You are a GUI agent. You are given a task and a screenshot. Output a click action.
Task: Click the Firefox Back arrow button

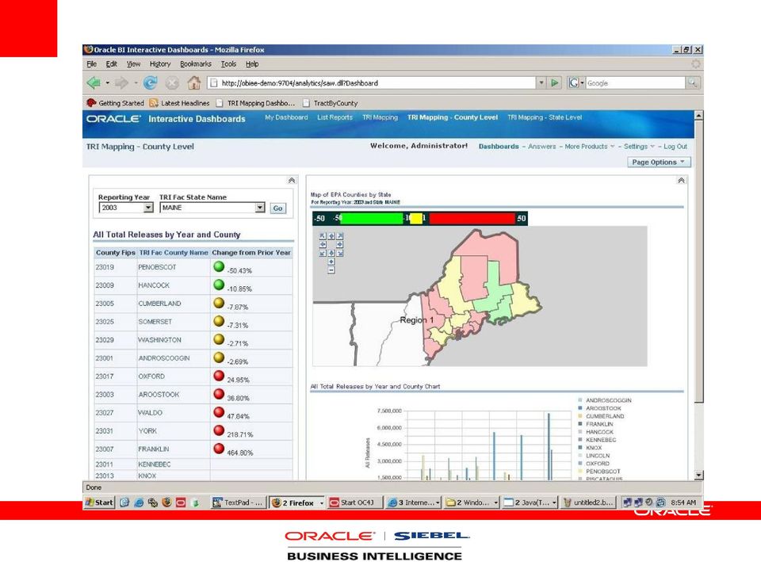point(94,83)
